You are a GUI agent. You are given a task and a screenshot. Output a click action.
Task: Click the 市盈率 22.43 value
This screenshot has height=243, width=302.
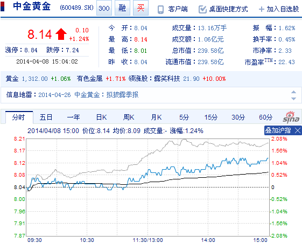[x=286, y=62]
